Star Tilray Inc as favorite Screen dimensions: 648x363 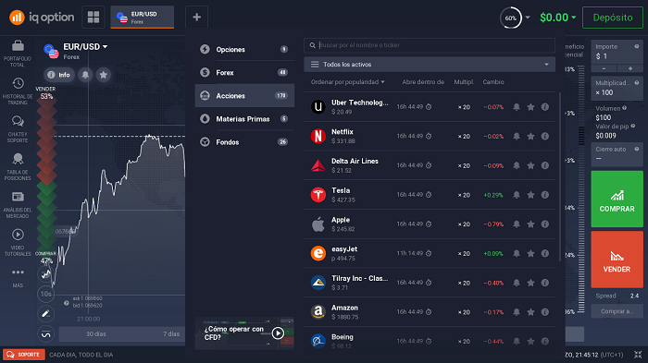[530, 283]
